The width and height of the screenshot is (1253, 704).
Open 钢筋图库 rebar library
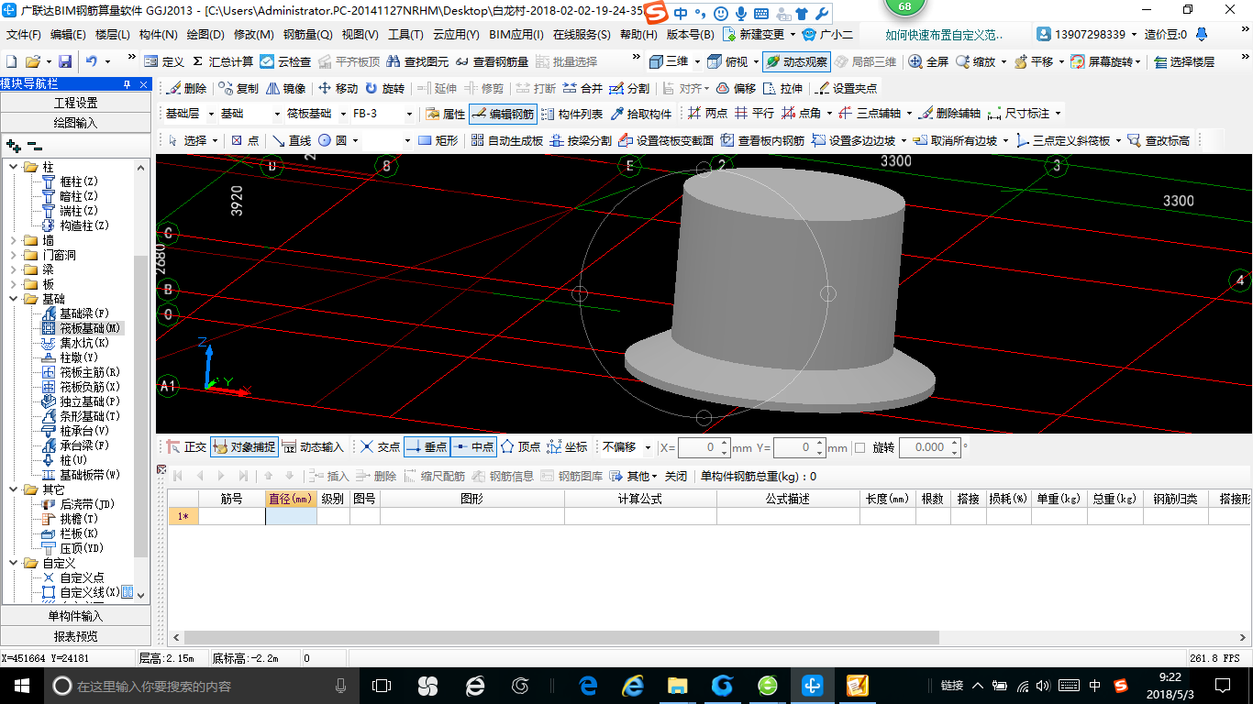[x=571, y=476]
